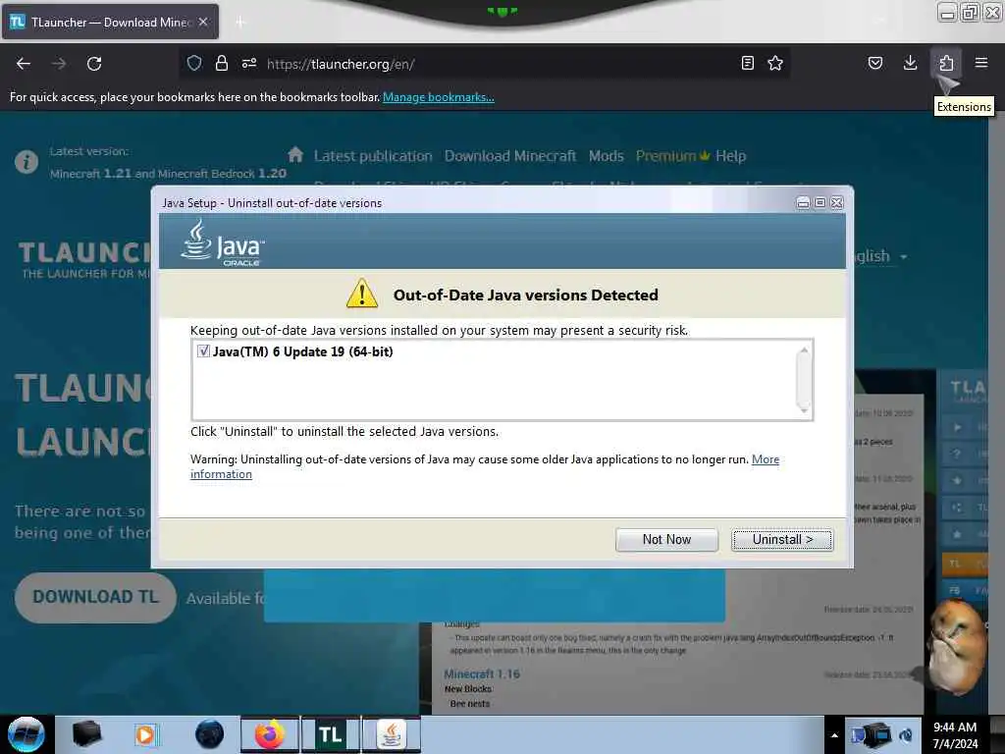The width and height of the screenshot is (1005, 754).
Task: Open the Pocket save icon
Action: pyautogui.click(x=875, y=63)
